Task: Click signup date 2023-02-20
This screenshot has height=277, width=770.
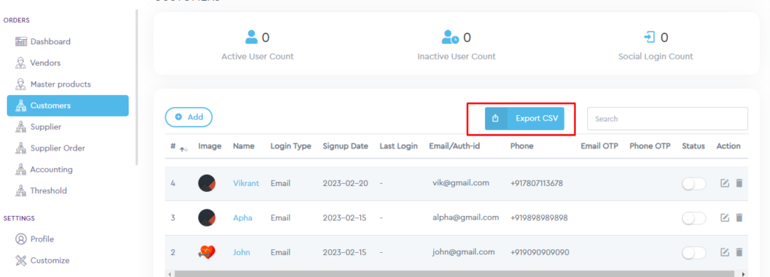Action: coord(344,183)
